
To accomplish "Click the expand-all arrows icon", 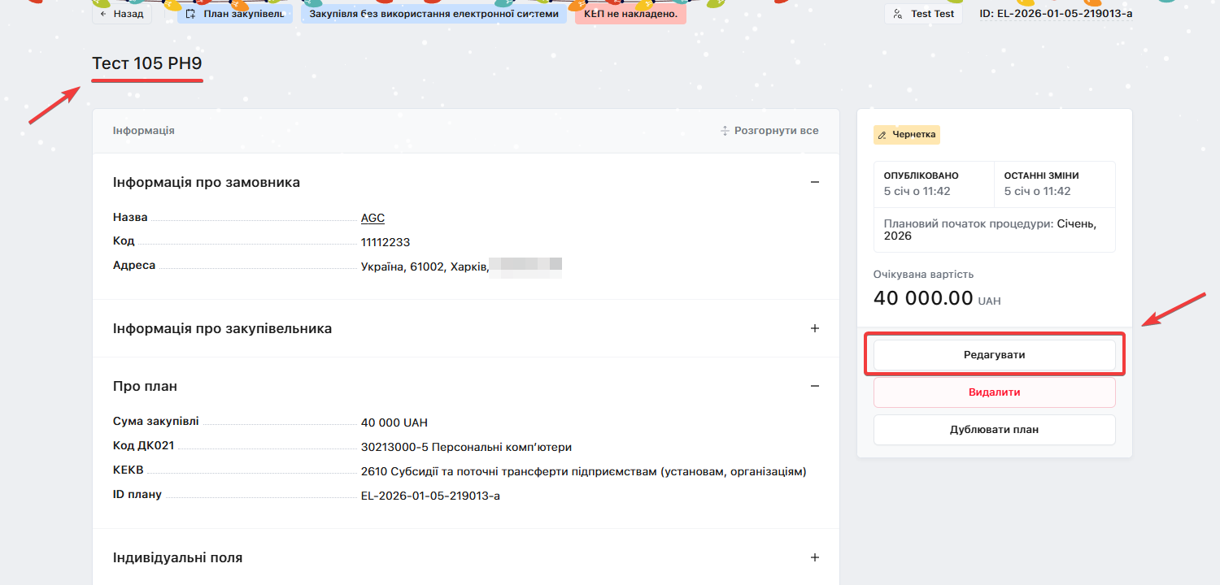I will pyautogui.click(x=725, y=131).
